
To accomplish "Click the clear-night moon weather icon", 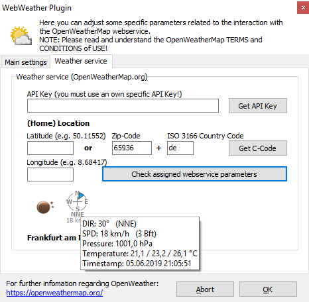I will [45, 207].
